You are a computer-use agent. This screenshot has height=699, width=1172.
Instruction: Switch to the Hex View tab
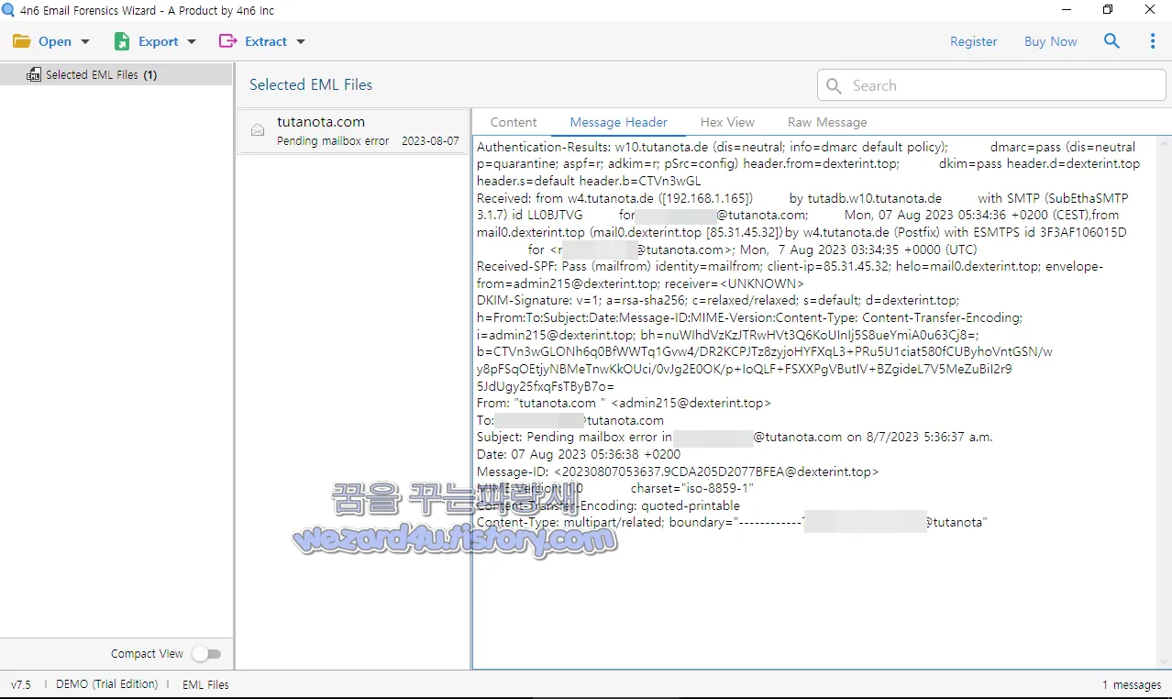(727, 122)
